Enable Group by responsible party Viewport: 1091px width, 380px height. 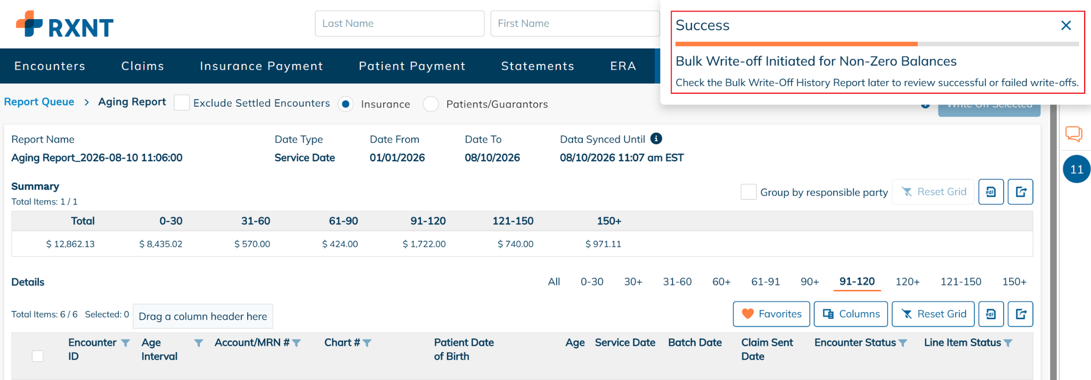(748, 192)
